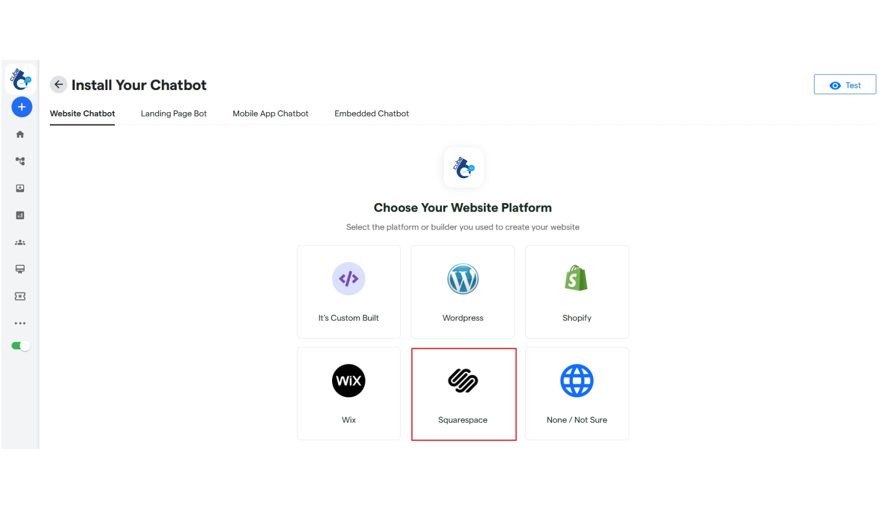Pick None / Not Sure platform option

click(577, 394)
